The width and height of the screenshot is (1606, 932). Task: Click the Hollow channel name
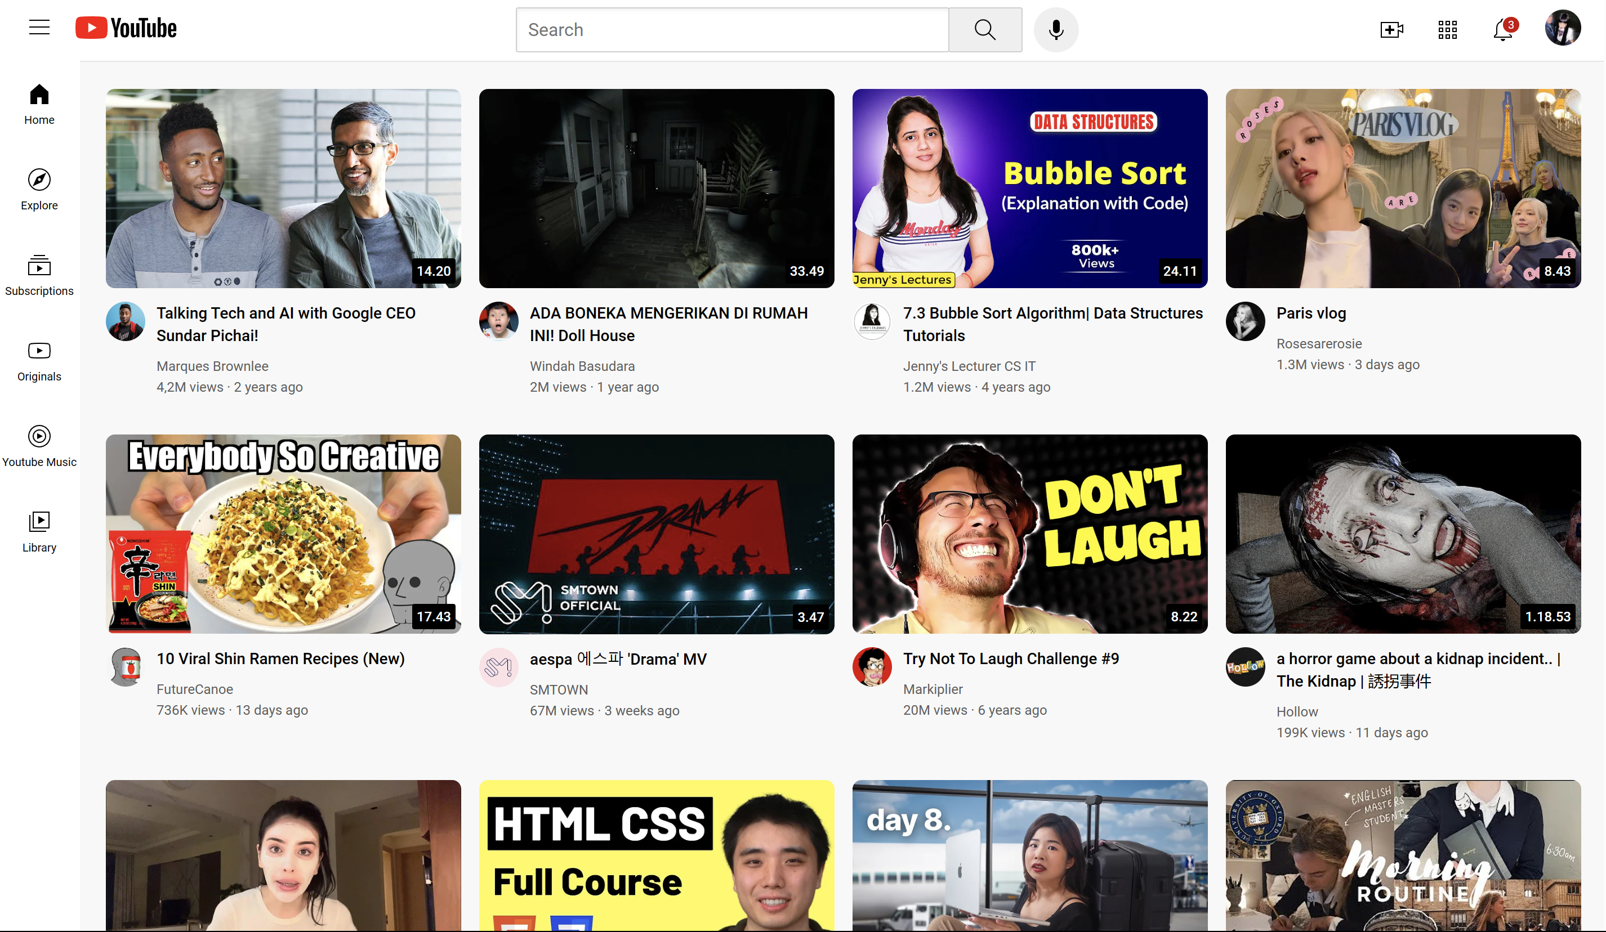[1297, 711]
